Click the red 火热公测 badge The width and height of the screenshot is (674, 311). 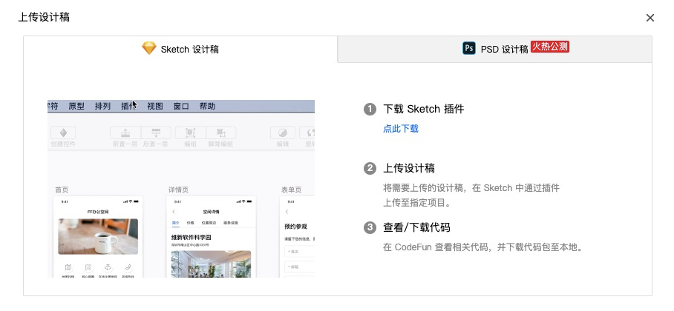(550, 47)
